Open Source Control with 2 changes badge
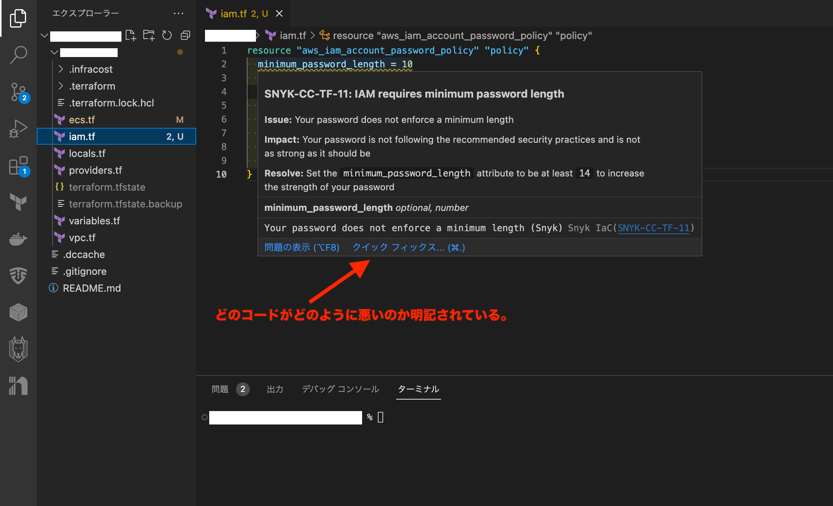The width and height of the screenshot is (833, 506). click(18, 92)
